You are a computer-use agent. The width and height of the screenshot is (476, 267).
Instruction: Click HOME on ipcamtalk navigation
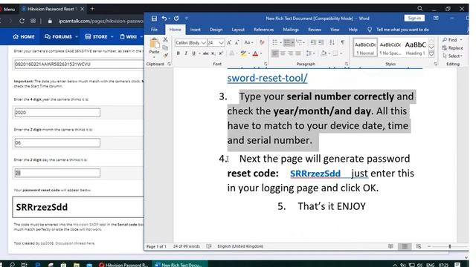[x=24, y=36]
